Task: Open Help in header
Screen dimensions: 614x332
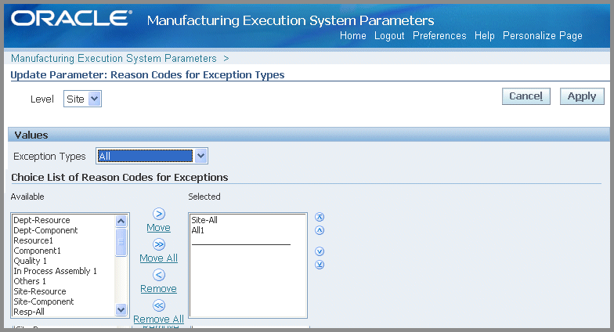Action: pos(484,36)
